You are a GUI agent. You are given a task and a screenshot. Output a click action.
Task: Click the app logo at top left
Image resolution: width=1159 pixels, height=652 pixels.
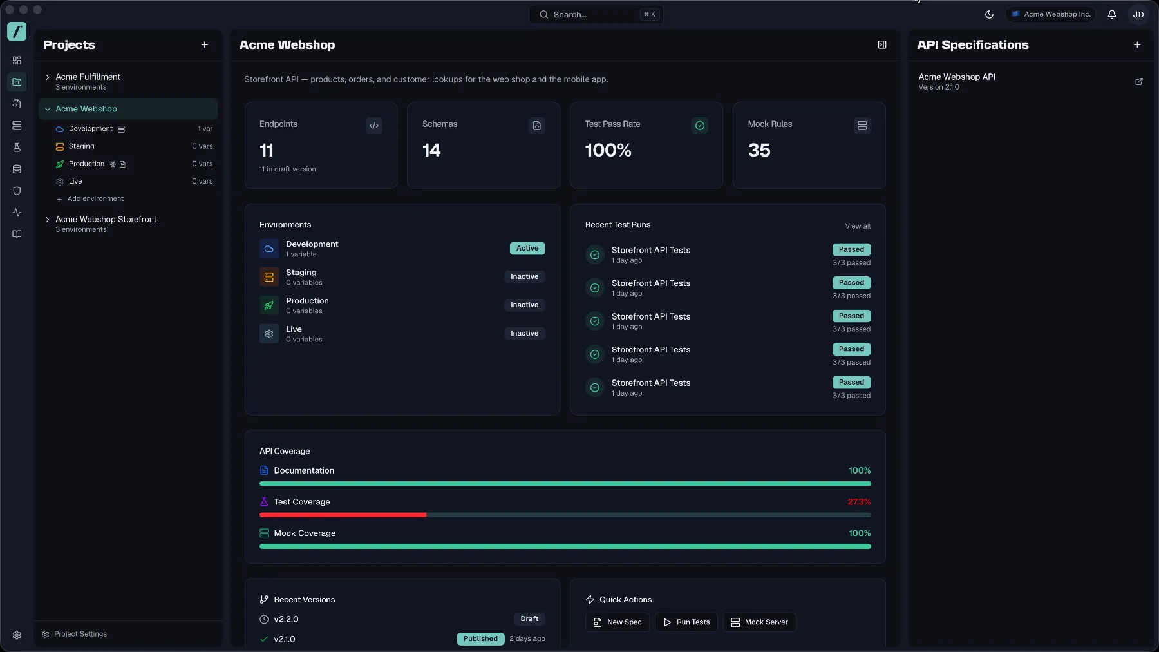pyautogui.click(x=17, y=32)
